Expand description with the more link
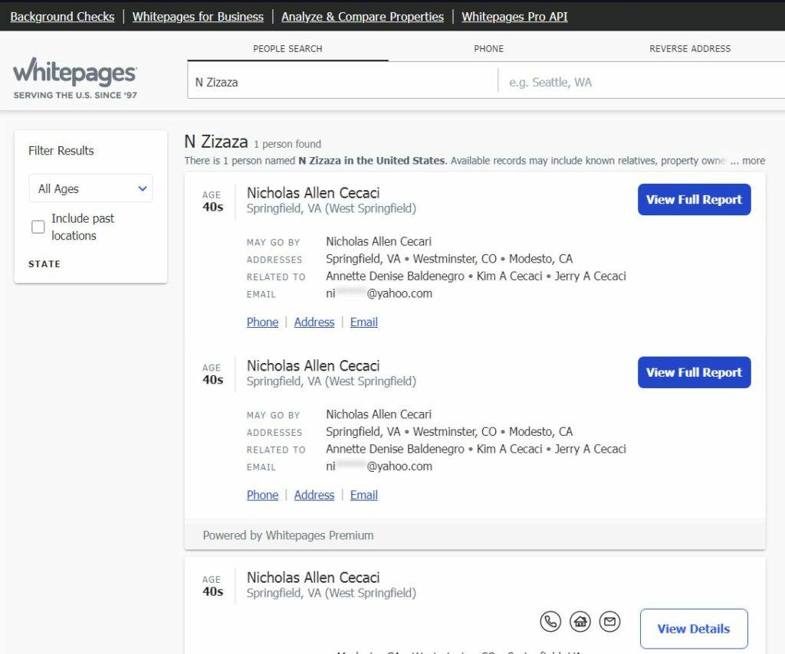Image resolution: width=785 pixels, height=654 pixels. point(753,161)
